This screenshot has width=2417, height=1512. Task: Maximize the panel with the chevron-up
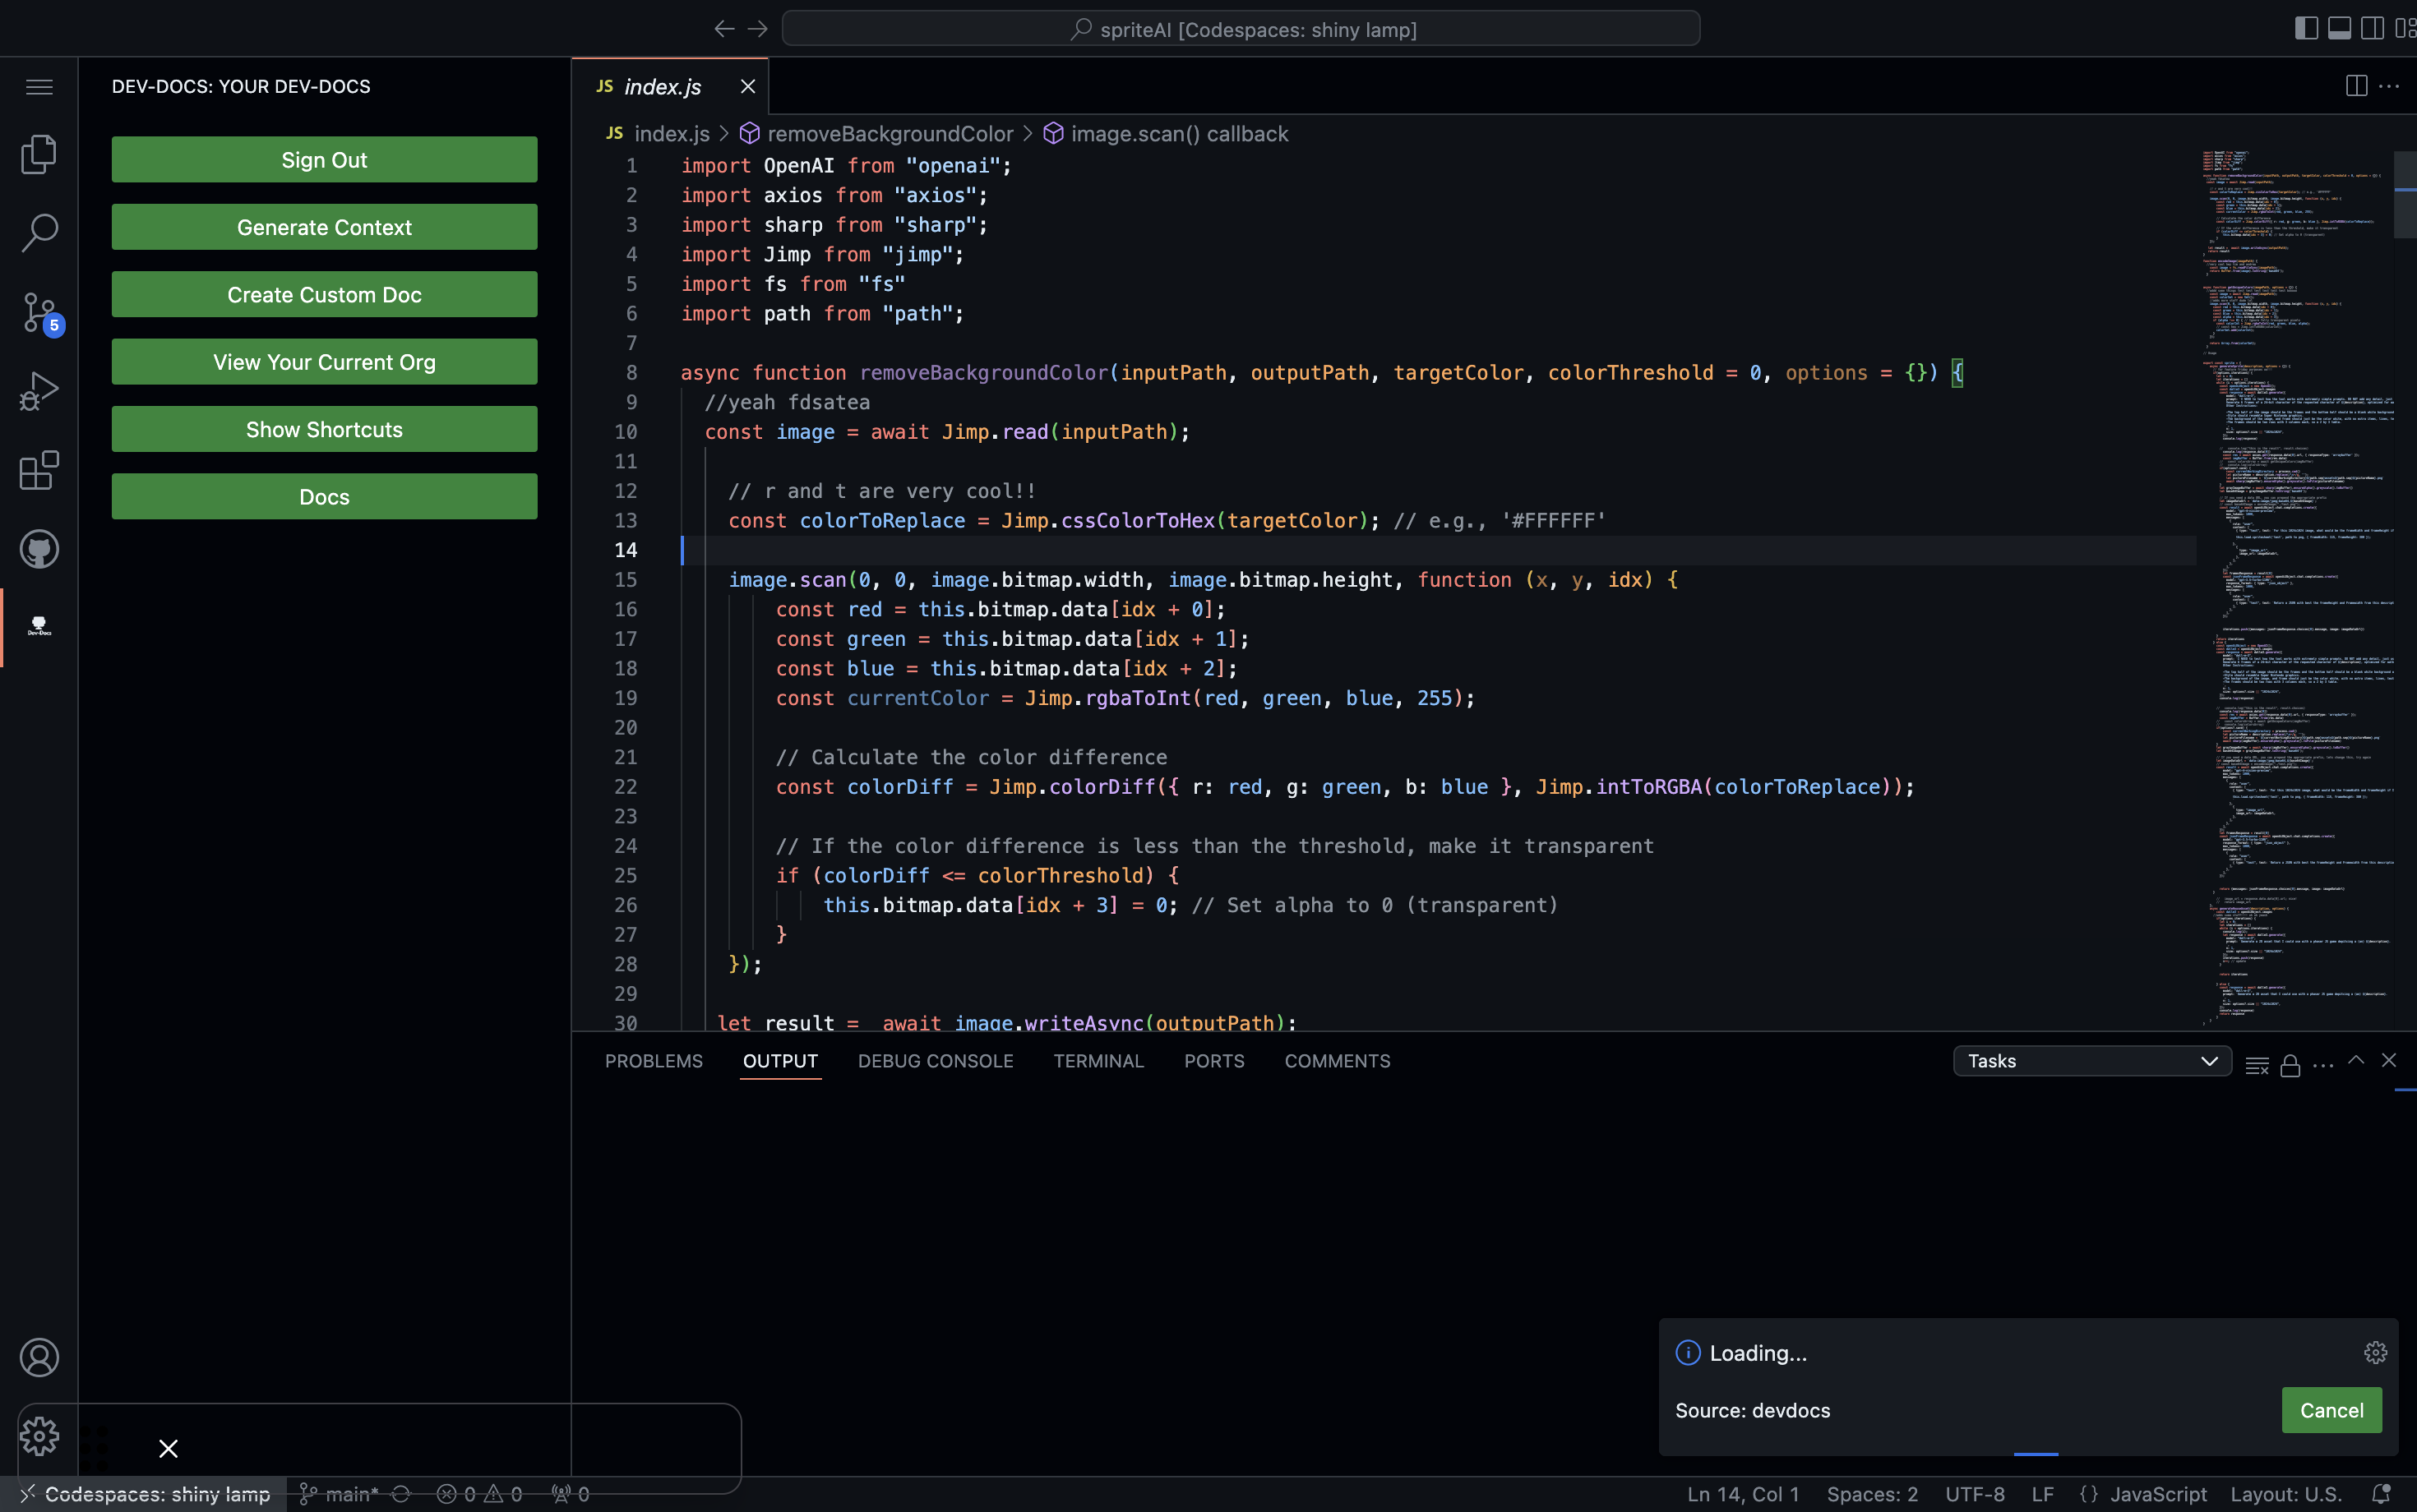[x=2356, y=1060]
